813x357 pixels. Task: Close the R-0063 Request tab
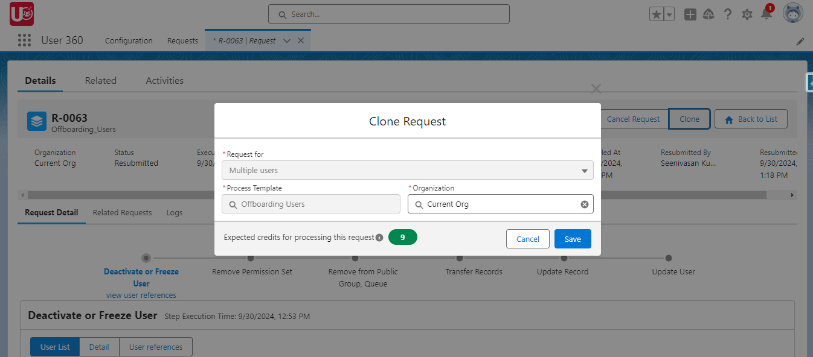click(x=301, y=40)
